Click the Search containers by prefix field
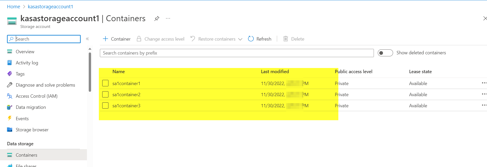487x167 pixels. (x=237, y=53)
